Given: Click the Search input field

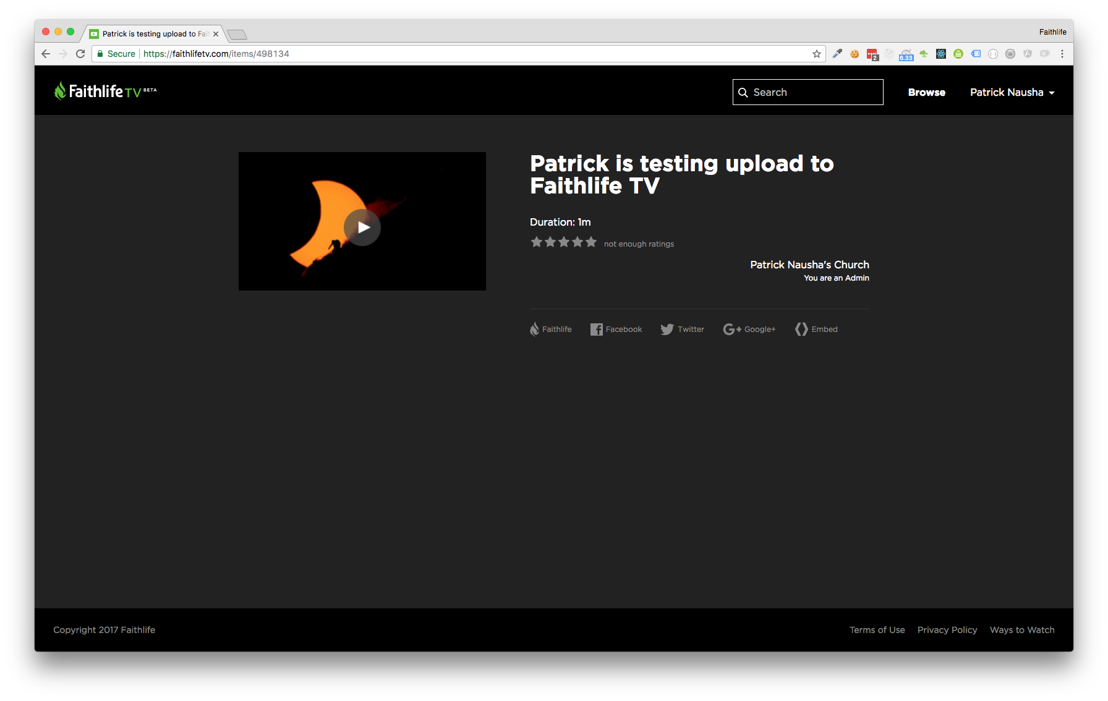Looking at the screenshot, I should (x=808, y=92).
